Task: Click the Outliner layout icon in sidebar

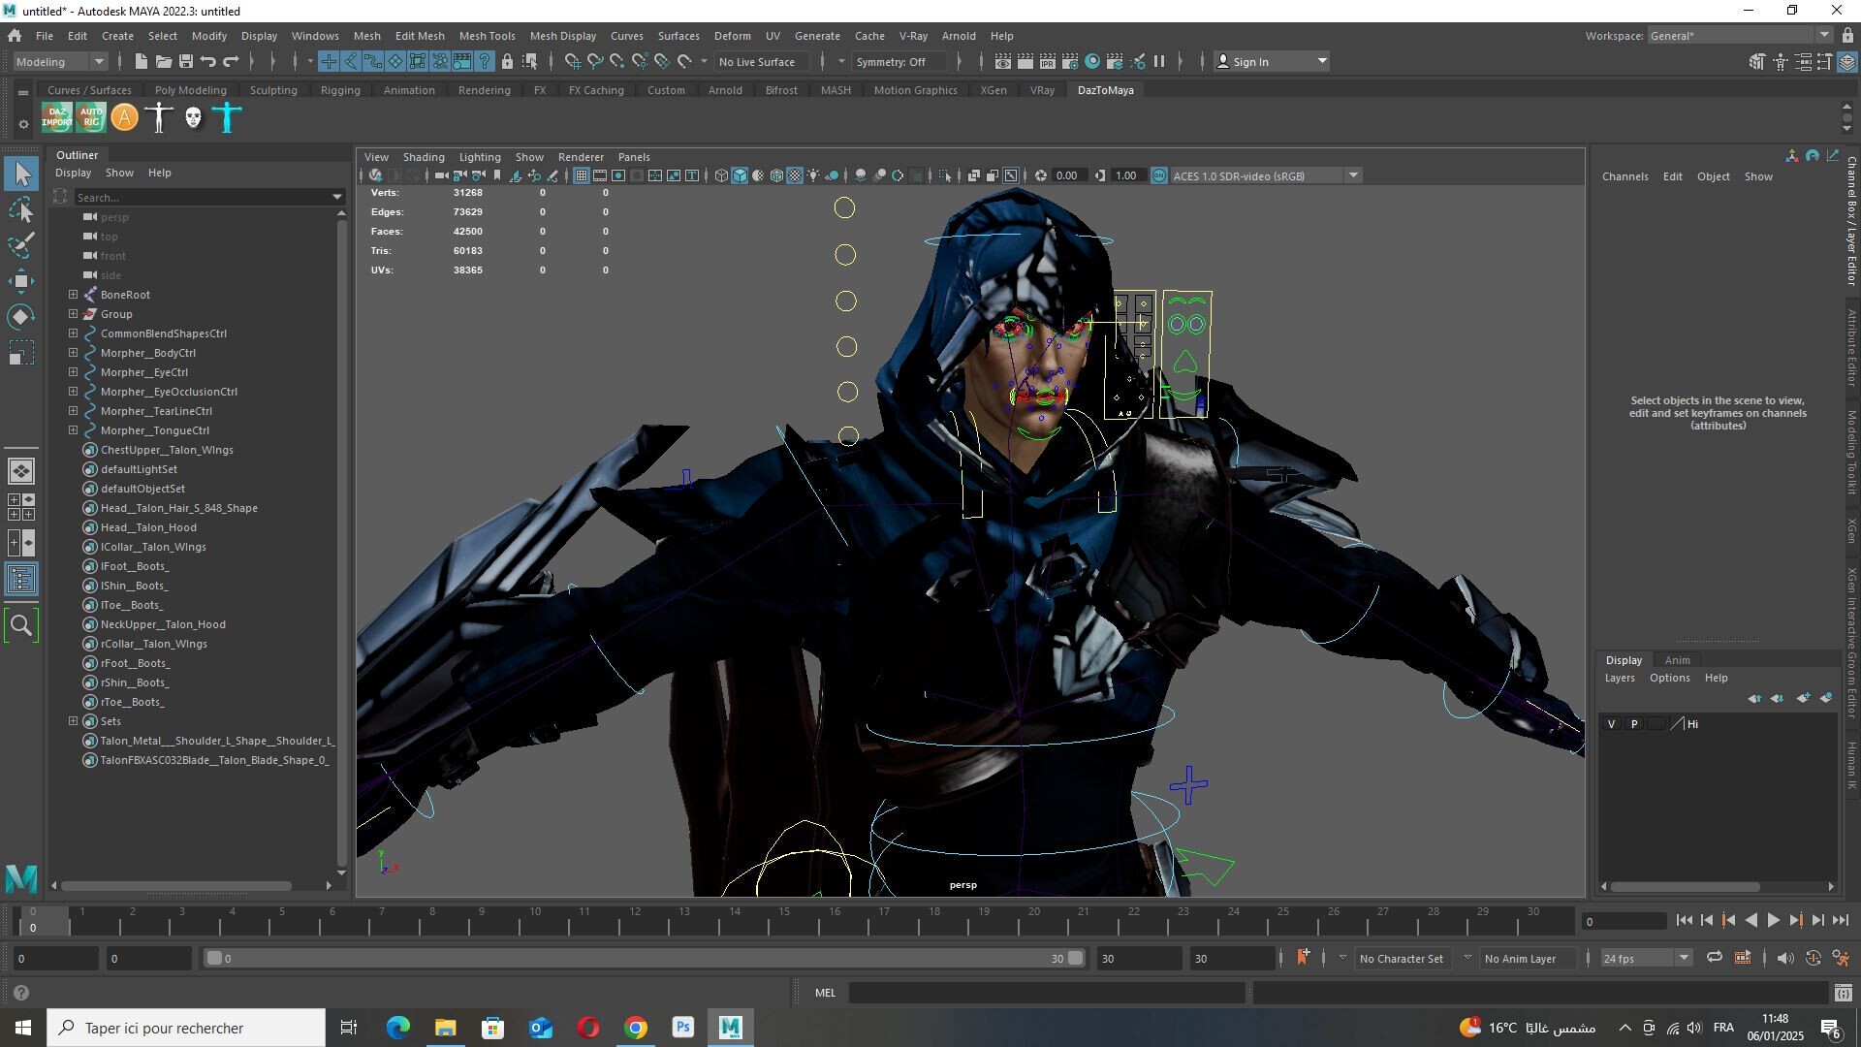Action: click(x=21, y=580)
